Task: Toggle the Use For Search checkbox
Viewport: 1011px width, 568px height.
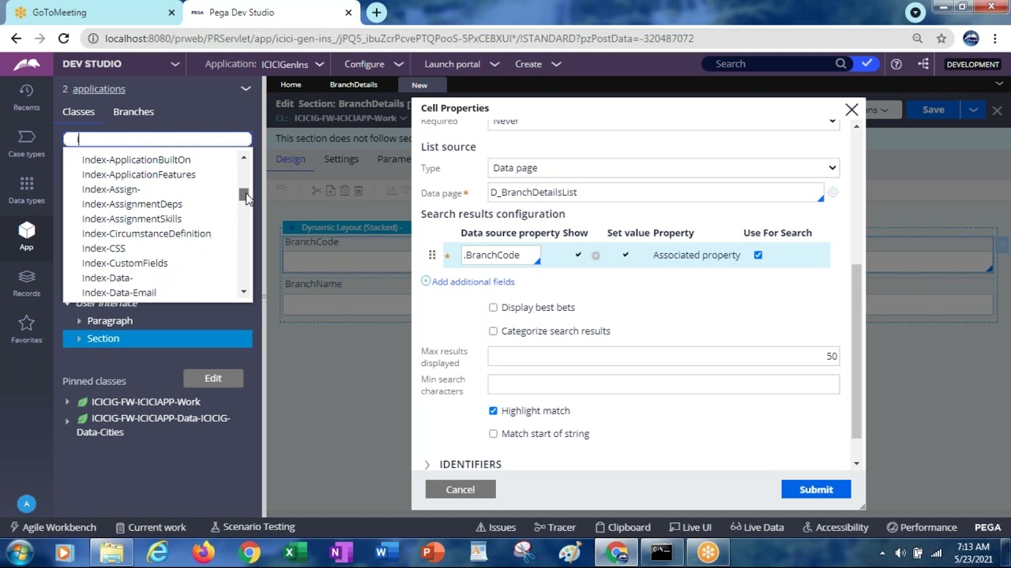Action: pos(758,255)
